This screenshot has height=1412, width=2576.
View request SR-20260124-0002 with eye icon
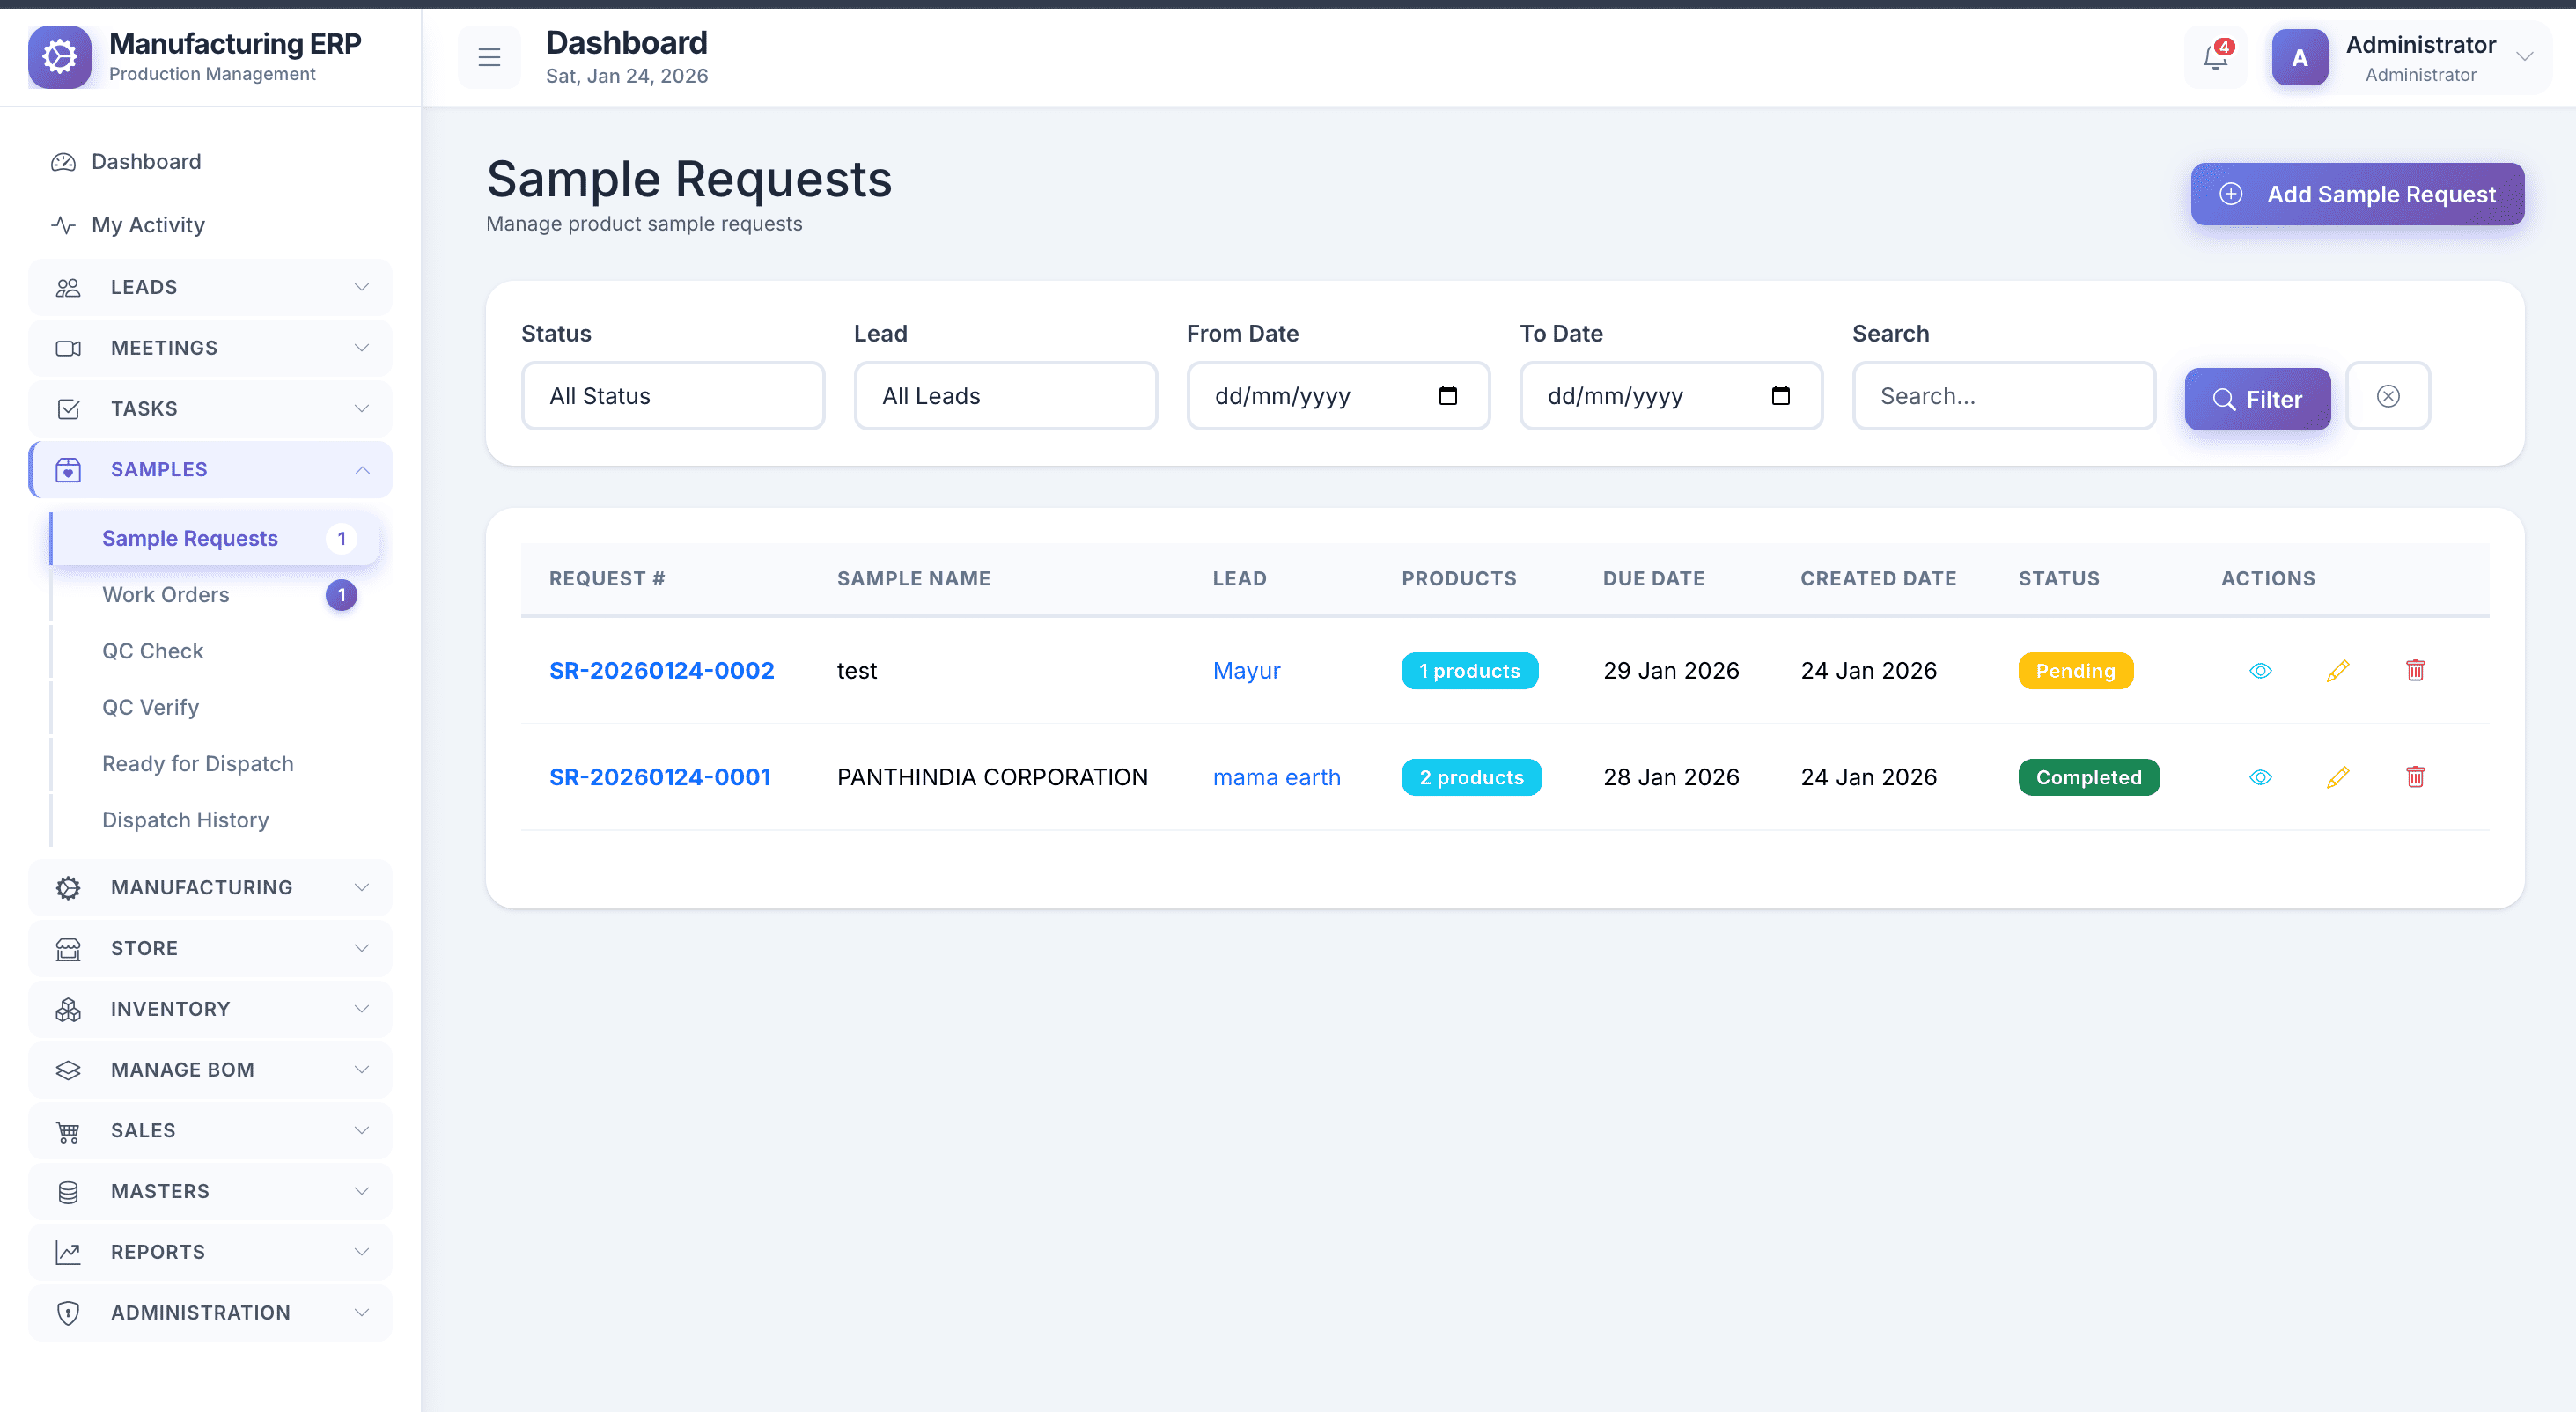coord(2260,670)
